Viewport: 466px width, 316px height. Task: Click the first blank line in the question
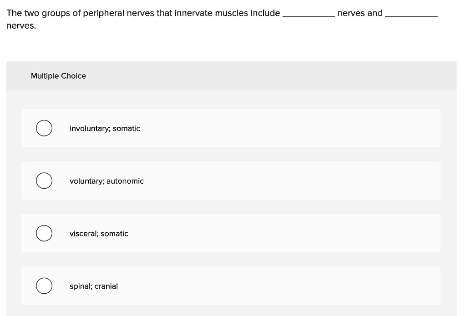click(x=309, y=16)
